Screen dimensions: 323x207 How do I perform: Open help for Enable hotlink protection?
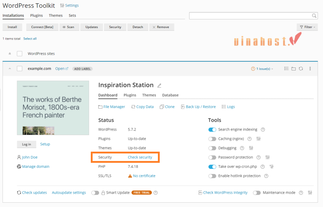coord(266,176)
